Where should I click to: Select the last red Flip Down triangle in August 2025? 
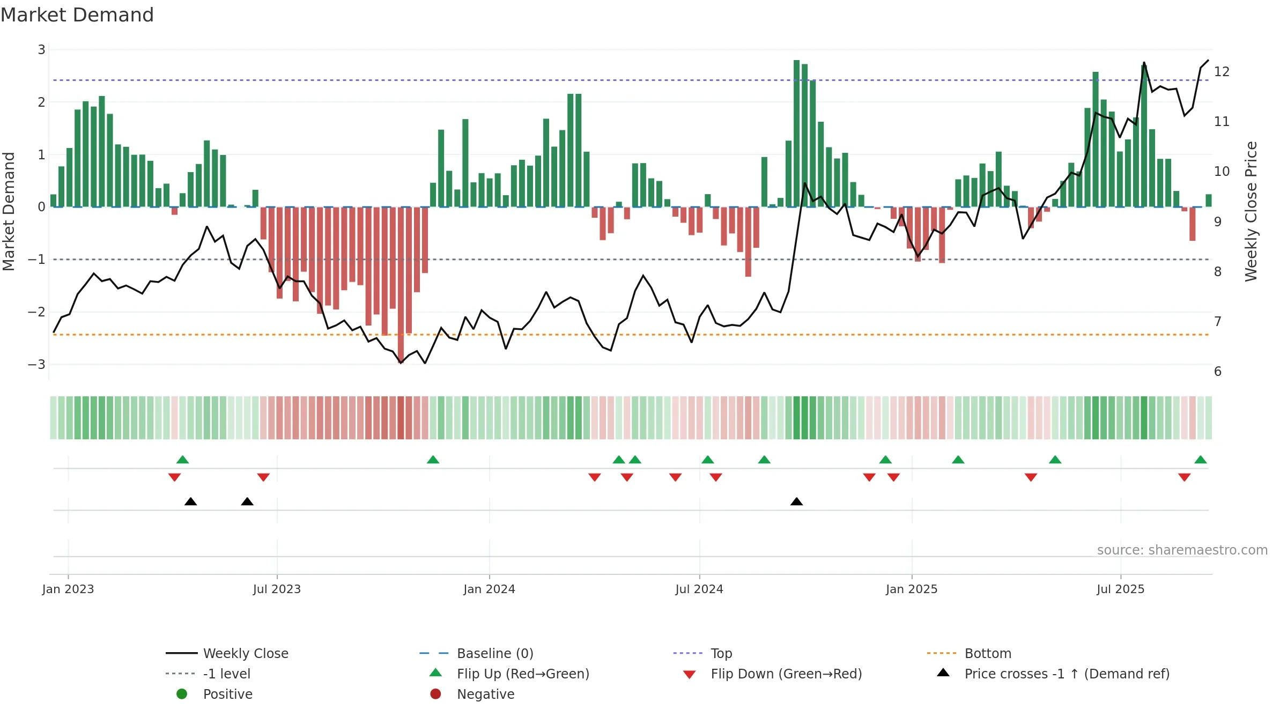point(1185,477)
